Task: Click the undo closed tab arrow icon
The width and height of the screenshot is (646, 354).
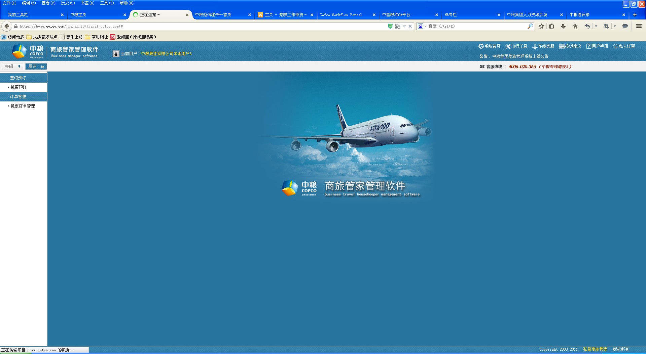Action: point(587,26)
